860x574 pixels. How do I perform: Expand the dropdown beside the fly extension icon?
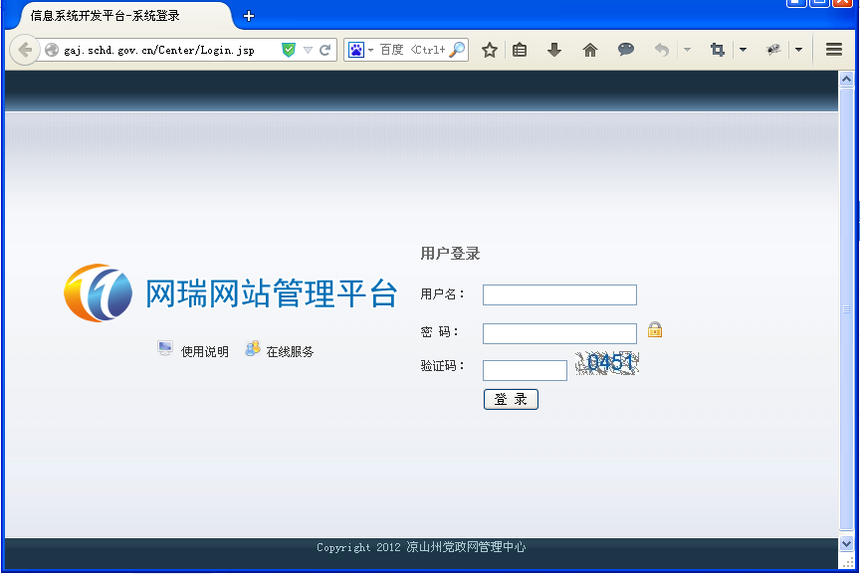(799, 50)
